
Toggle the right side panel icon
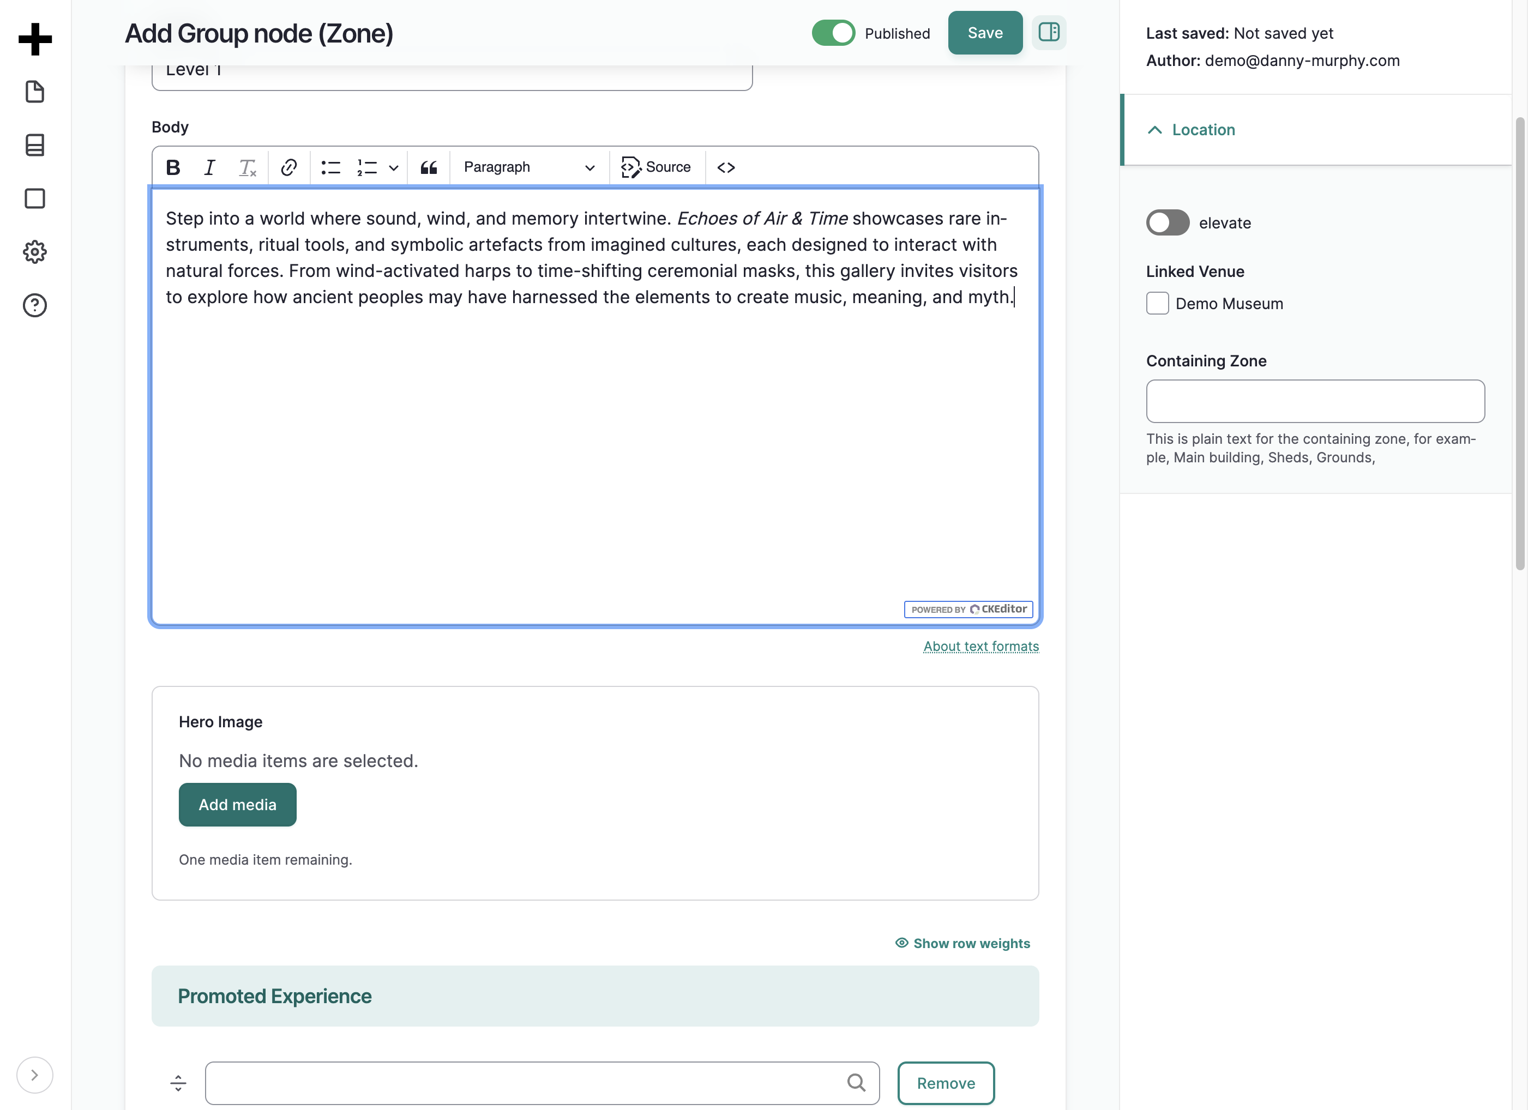1049,32
